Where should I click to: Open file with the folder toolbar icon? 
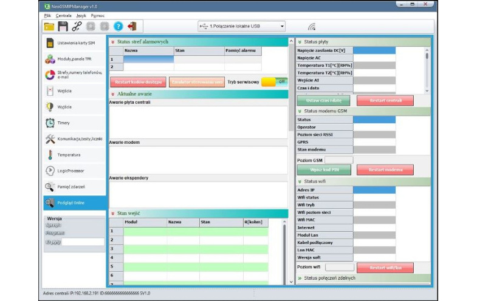pos(49,27)
